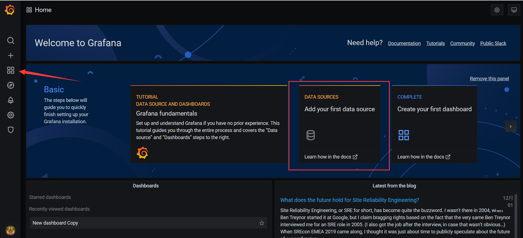
Task: Click the Grafana logo in sidebar
Action: 10,10
